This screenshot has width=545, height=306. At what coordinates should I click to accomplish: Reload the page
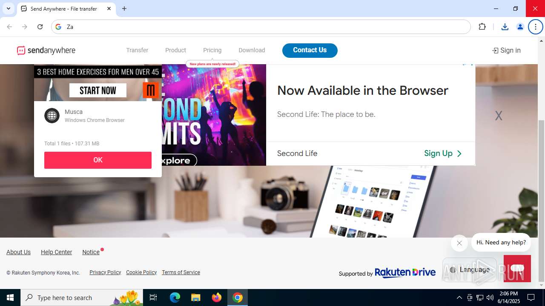40,27
